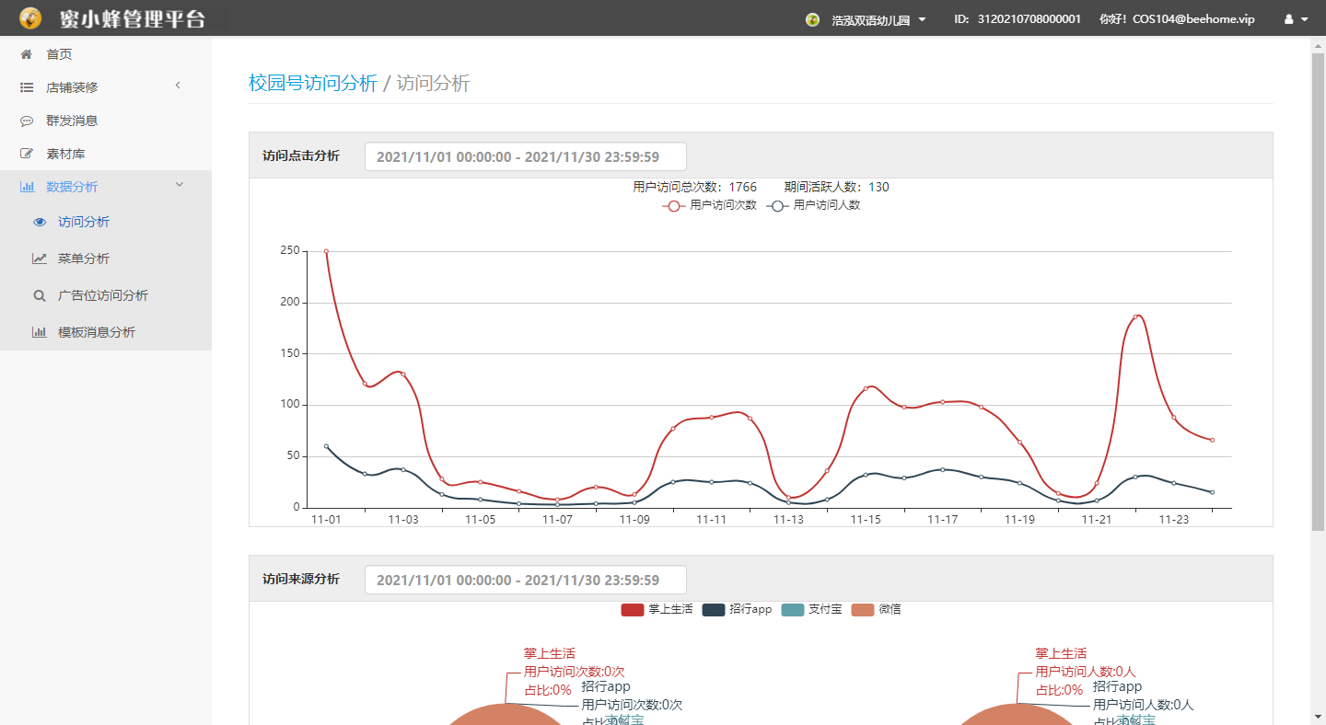This screenshot has height=725, width=1326.
Task: Click the 11-15 x-axis label
Action: point(866,520)
